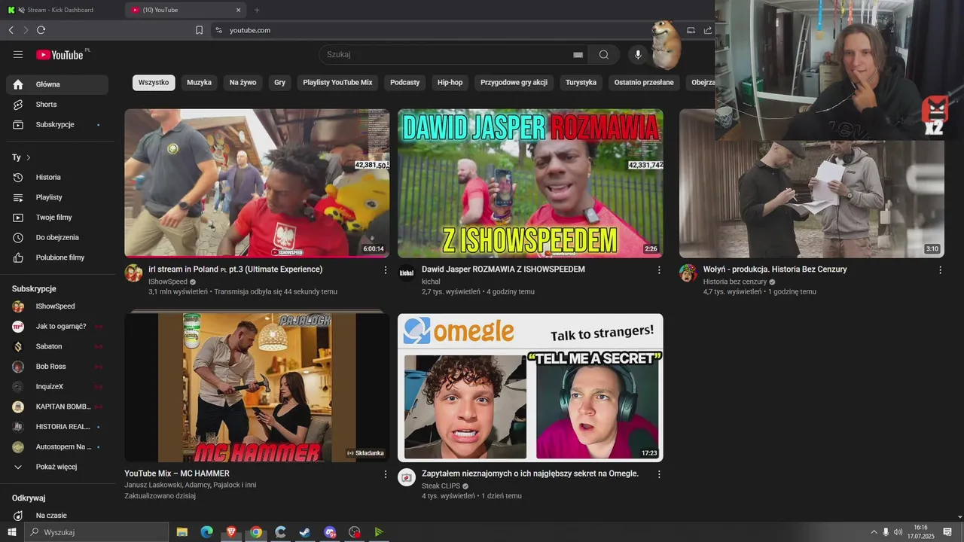The height and width of the screenshot is (542, 964).
Task: Select the Przygodowe gry akcji chip
Action: tap(514, 83)
